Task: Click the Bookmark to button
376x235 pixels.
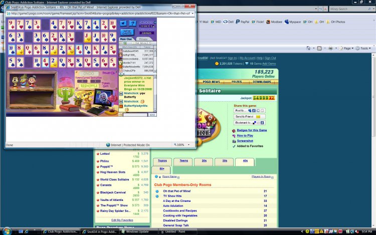Action: pos(249,123)
